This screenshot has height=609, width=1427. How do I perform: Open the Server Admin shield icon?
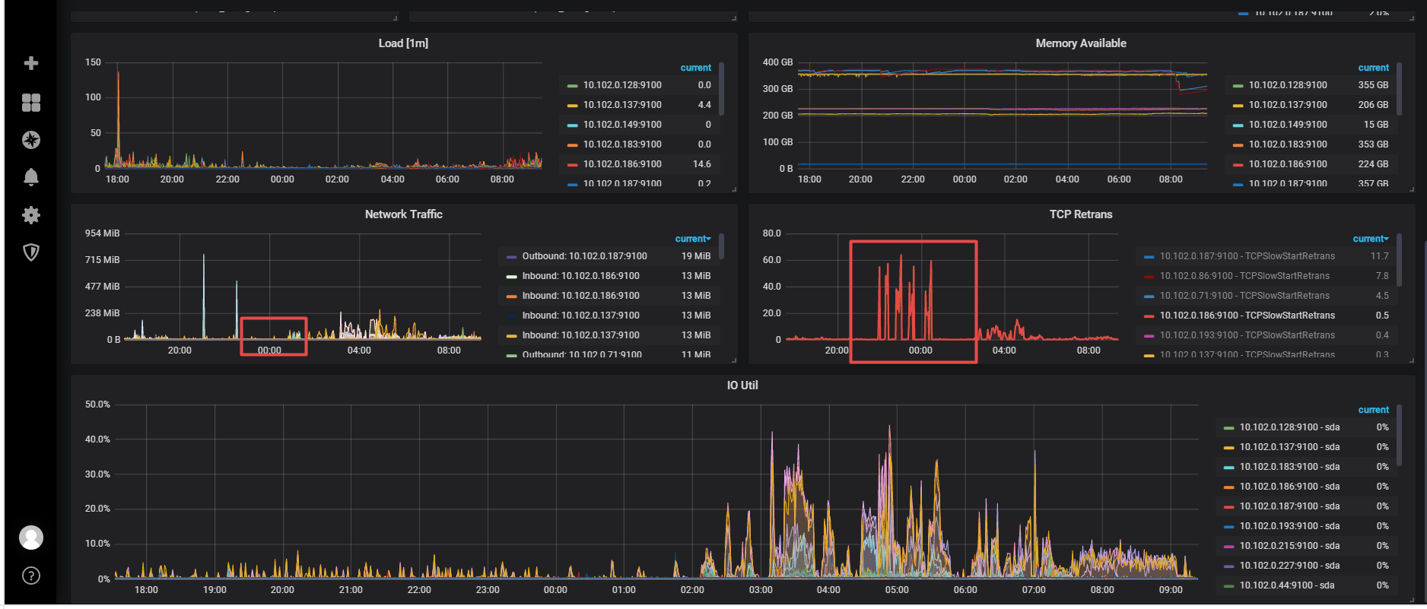coord(31,252)
